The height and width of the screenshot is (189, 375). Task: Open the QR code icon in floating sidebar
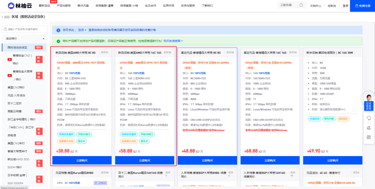(x=369, y=137)
